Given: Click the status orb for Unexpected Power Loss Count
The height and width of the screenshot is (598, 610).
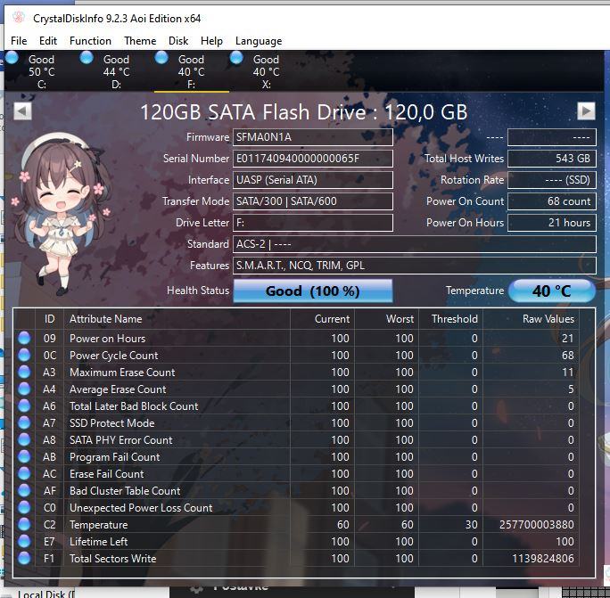Looking at the screenshot, I should (x=24, y=507).
